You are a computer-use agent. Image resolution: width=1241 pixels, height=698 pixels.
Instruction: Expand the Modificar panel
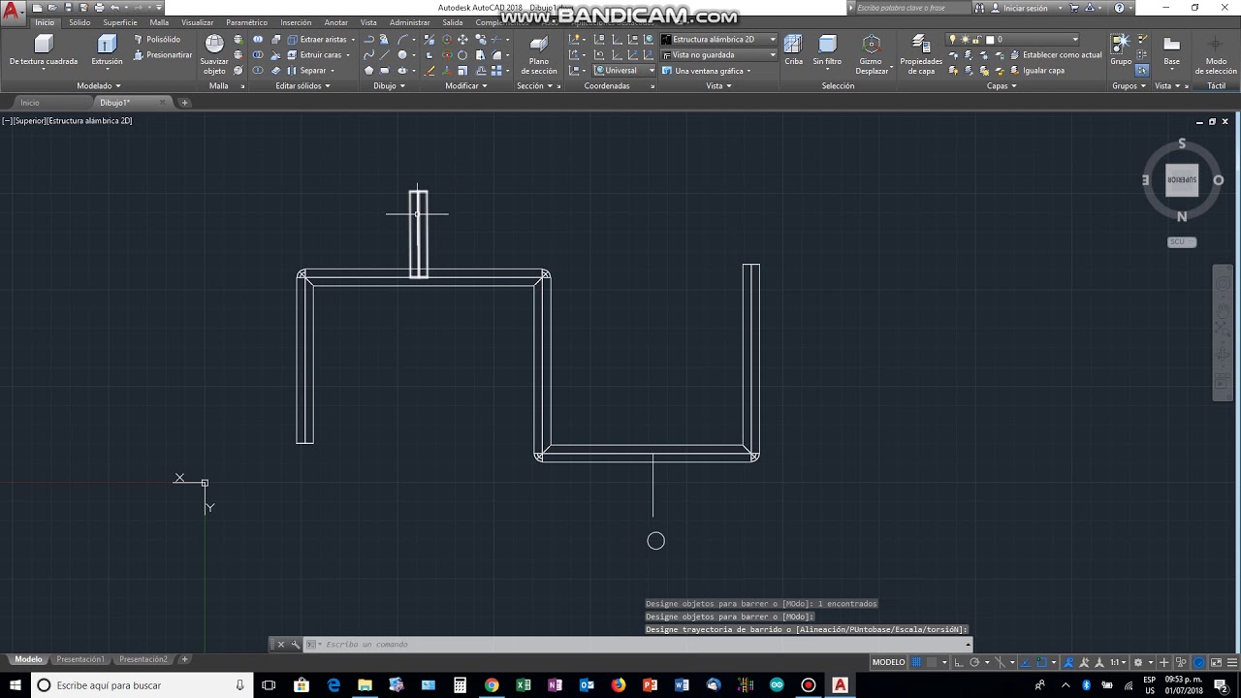click(x=466, y=85)
